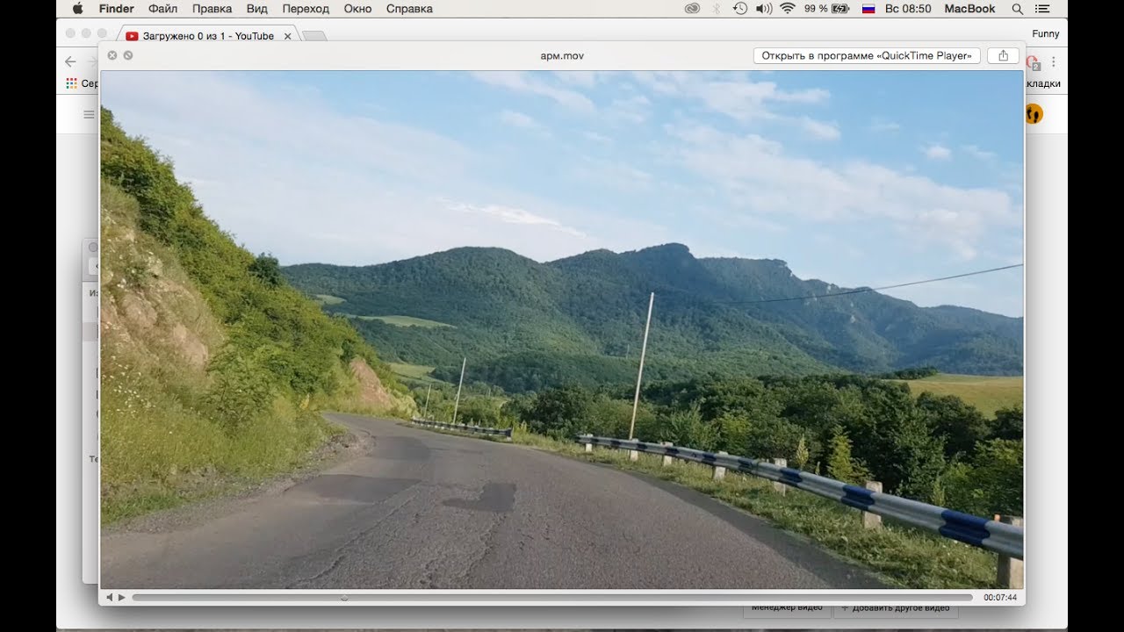Click the second gray button in Quick Look title bar
This screenshot has height=632, width=1124.
[x=128, y=55]
